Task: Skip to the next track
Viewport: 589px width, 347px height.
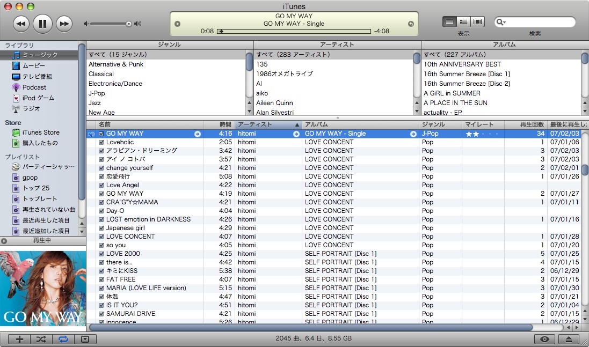Action: 64,24
